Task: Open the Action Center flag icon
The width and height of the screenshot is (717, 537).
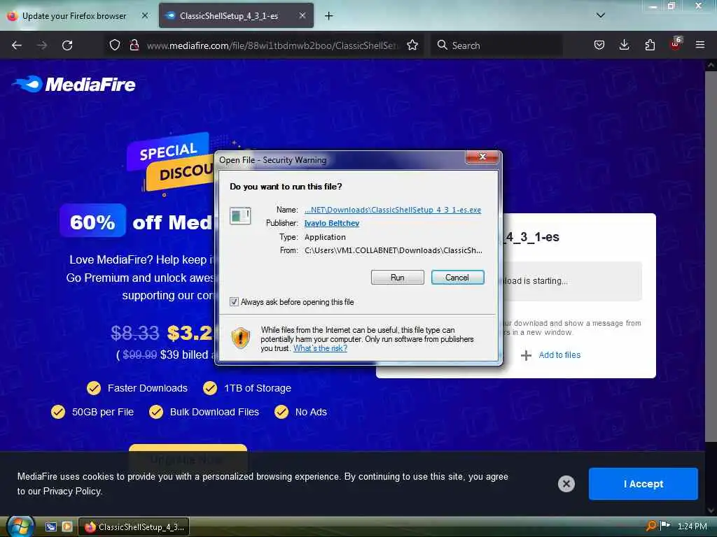Action: click(x=665, y=526)
